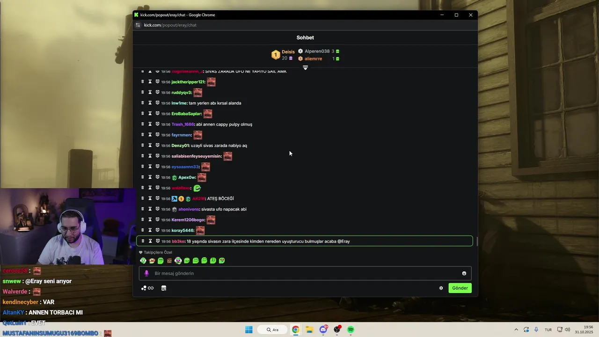Click the 'Sohbet' chat header title
Screen dimensions: 599x337
(x=305, y=37)
